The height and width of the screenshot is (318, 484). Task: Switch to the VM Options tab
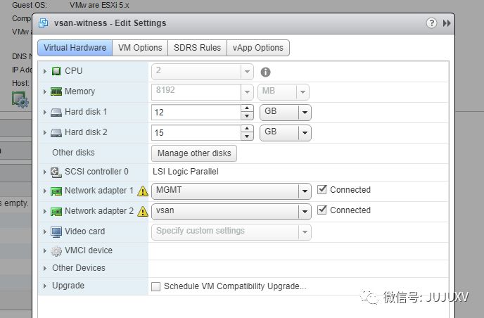pyautogui.click(x=140, y=48)
